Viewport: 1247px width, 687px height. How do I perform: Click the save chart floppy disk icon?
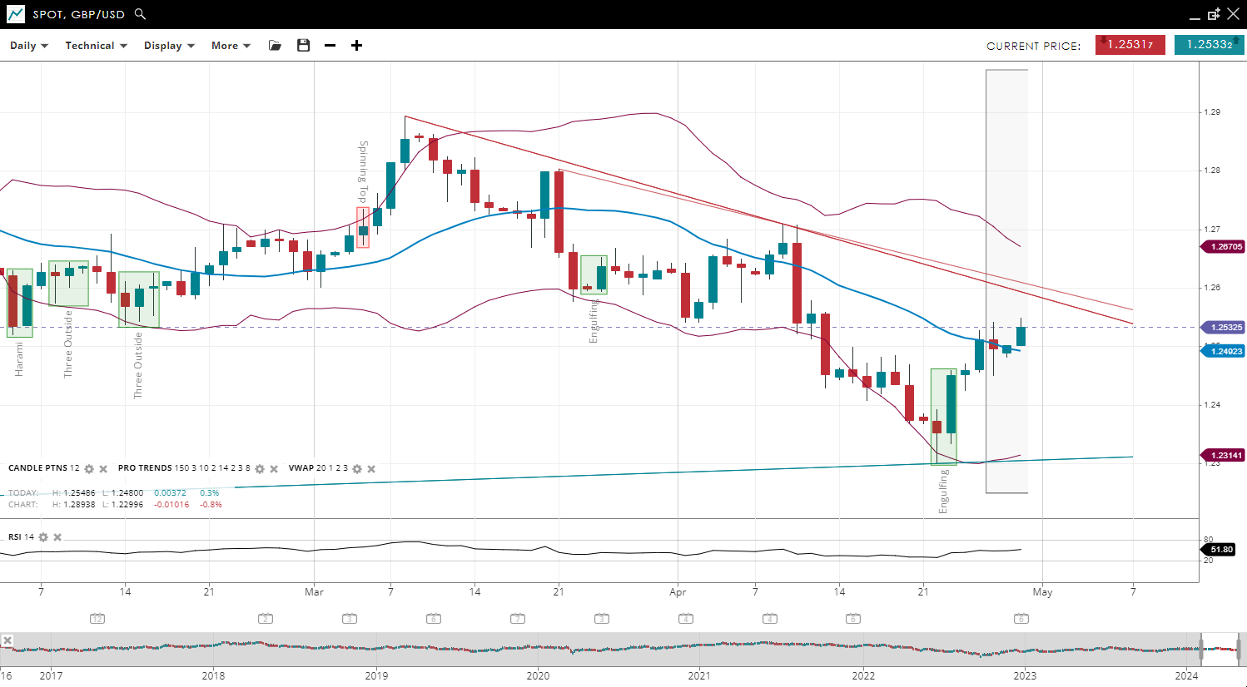tap(303, 46)
